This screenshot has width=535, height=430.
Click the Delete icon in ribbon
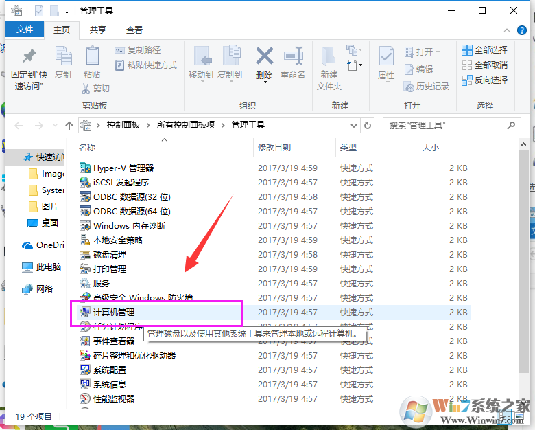coord(264,58)
